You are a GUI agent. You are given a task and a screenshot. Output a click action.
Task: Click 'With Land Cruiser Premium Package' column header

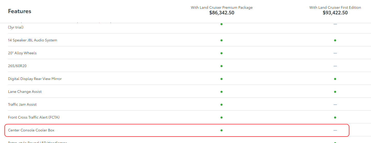coord(222,7)
